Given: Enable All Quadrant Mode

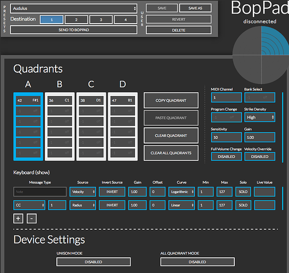Looking at the screenshot, I should click(x=197, y=262).
